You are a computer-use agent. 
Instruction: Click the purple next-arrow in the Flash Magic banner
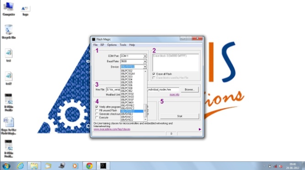pos(200,129)
